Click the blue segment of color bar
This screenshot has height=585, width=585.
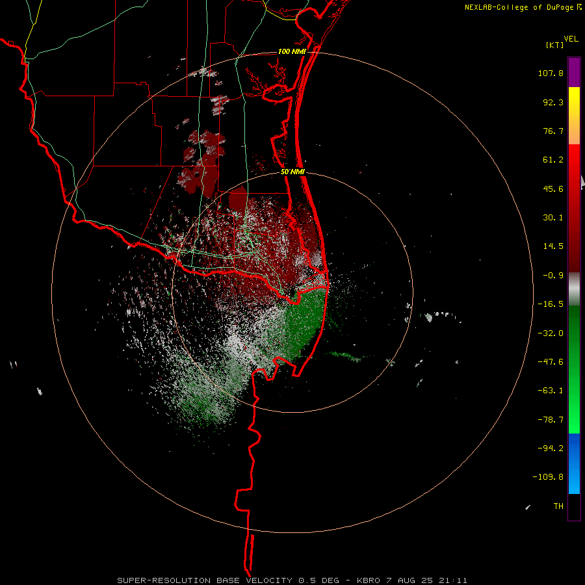[574, 463]
